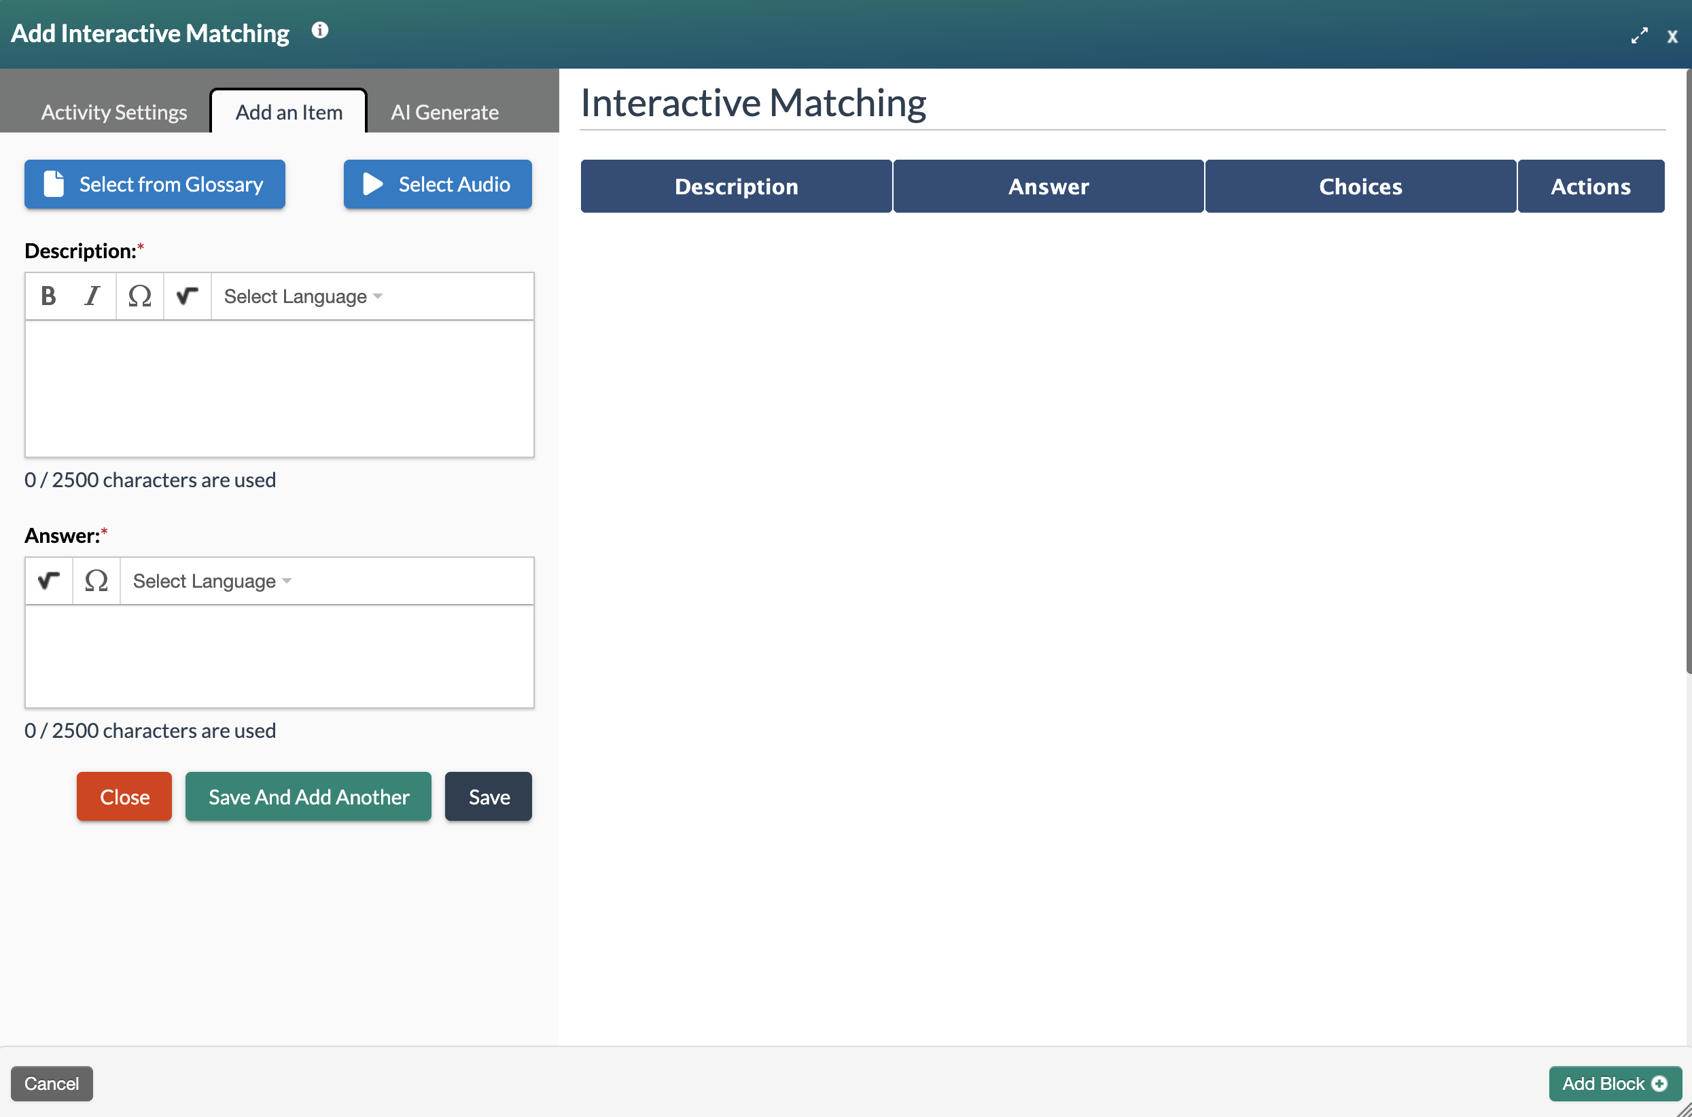The image size is (1692, 1117).
Task: Open the math formula tool for the Answer
Action: 48,581
